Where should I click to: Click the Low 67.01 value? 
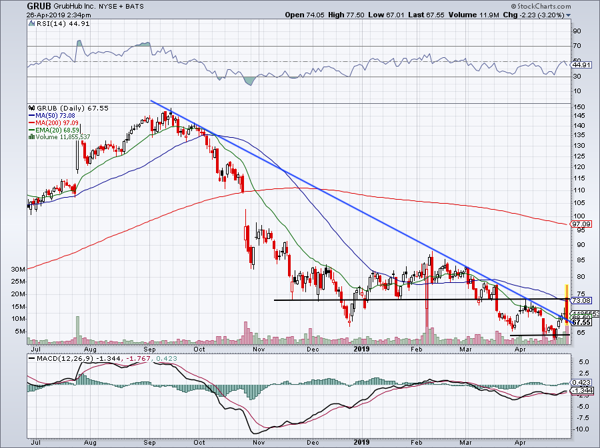pyautogui.click(x=386, y=15)
